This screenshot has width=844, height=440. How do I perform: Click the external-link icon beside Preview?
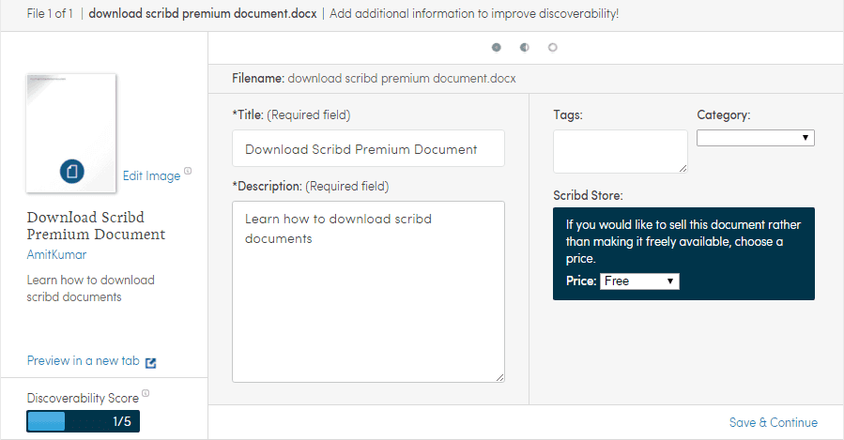[151, 362]
